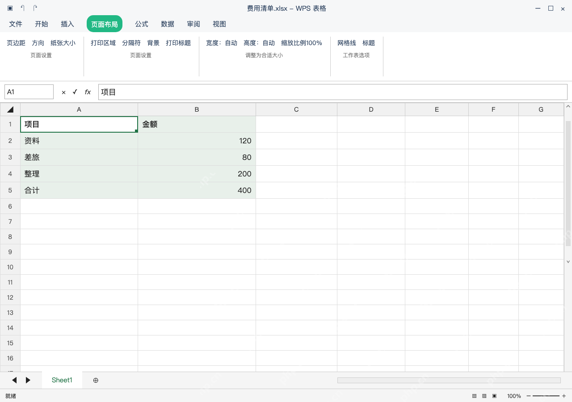Toggle 网格线 gridlines option
This screenshot has width=572, height=402.
pyautogui.click(x=347, y=43)
